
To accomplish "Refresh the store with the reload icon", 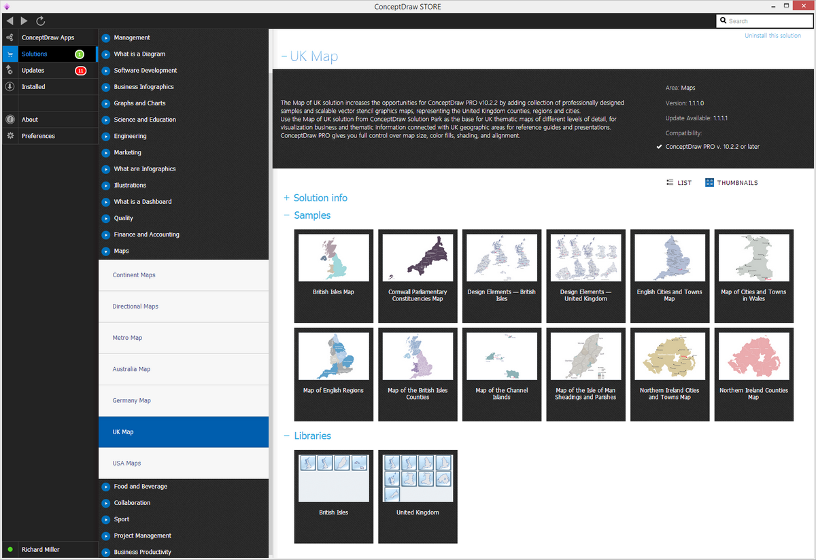I will (41, 21).
